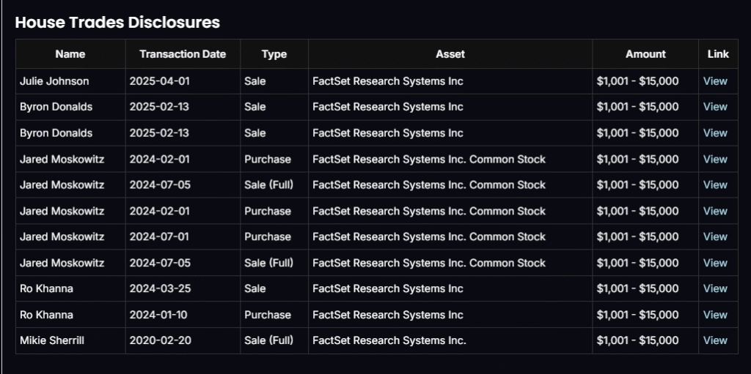Click the 2024-03-25 transaction date cell
This screenshot has height=374, width=751.
coord(159,288)
